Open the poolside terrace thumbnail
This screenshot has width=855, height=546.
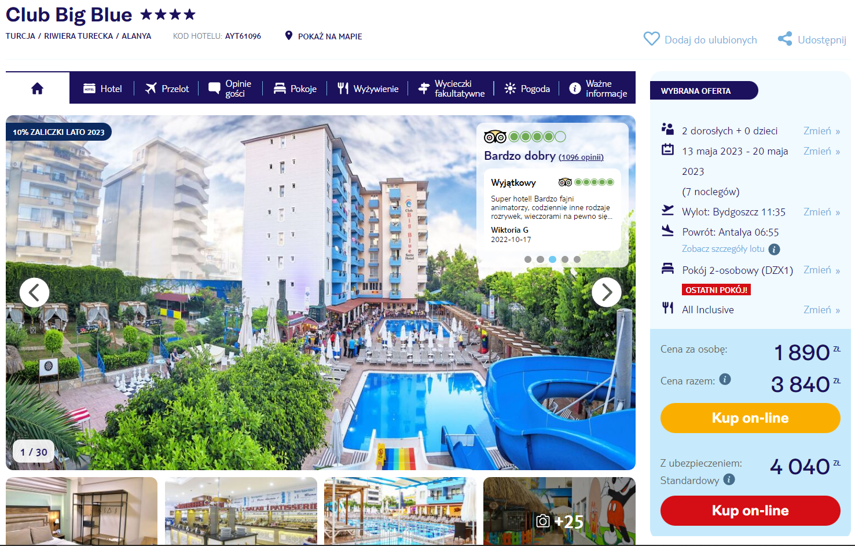pyautogui.click(x=400, y=511)
